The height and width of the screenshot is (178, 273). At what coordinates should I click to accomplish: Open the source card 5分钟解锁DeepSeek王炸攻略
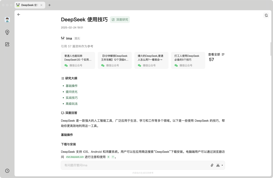115,60
